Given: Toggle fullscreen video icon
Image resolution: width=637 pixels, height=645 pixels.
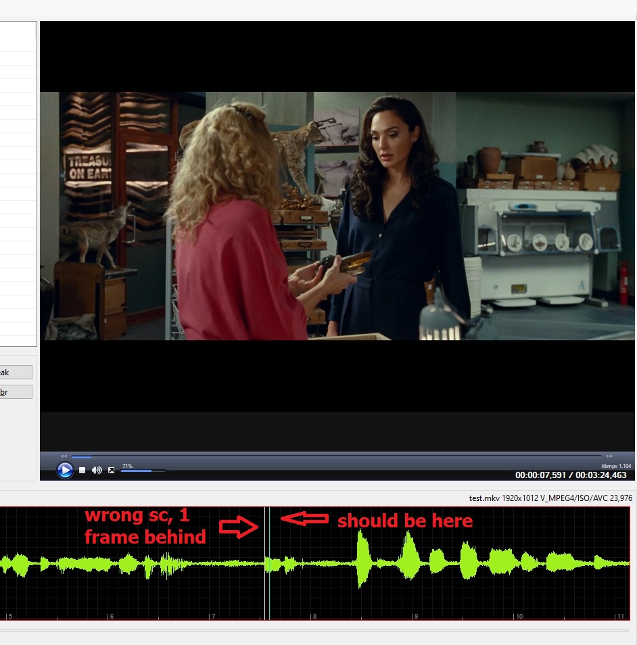Looking at the screenshot, I should click(111, 470).
